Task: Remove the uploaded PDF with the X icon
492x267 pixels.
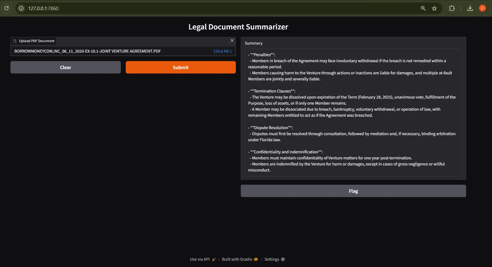Action: 232,40
